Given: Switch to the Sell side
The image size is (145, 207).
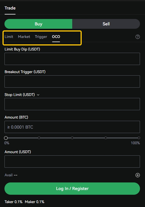Looking at the screenshot, I should point(106,24).
